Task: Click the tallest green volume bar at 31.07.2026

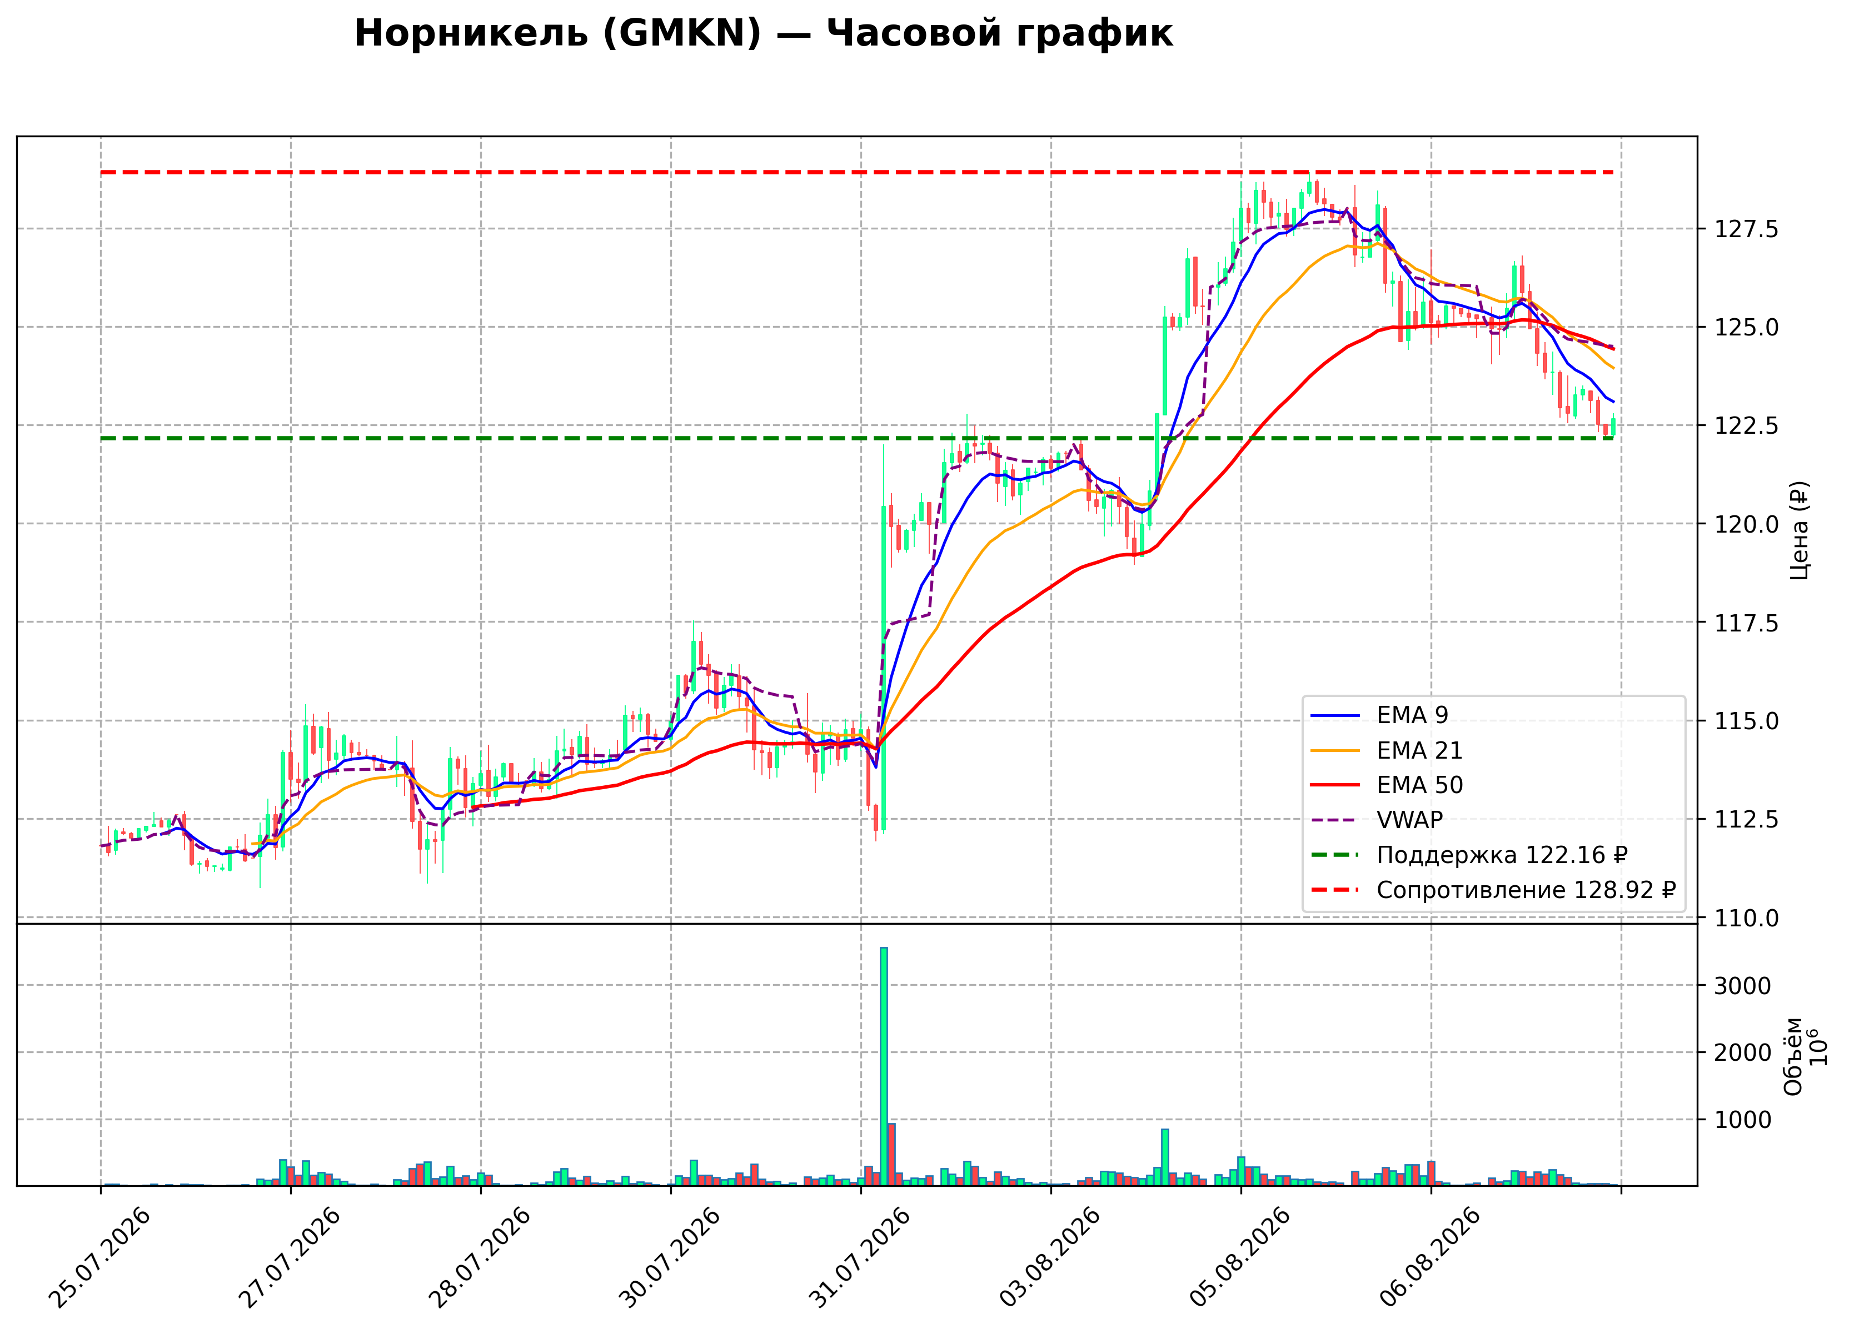Action: pos(884,1067)
